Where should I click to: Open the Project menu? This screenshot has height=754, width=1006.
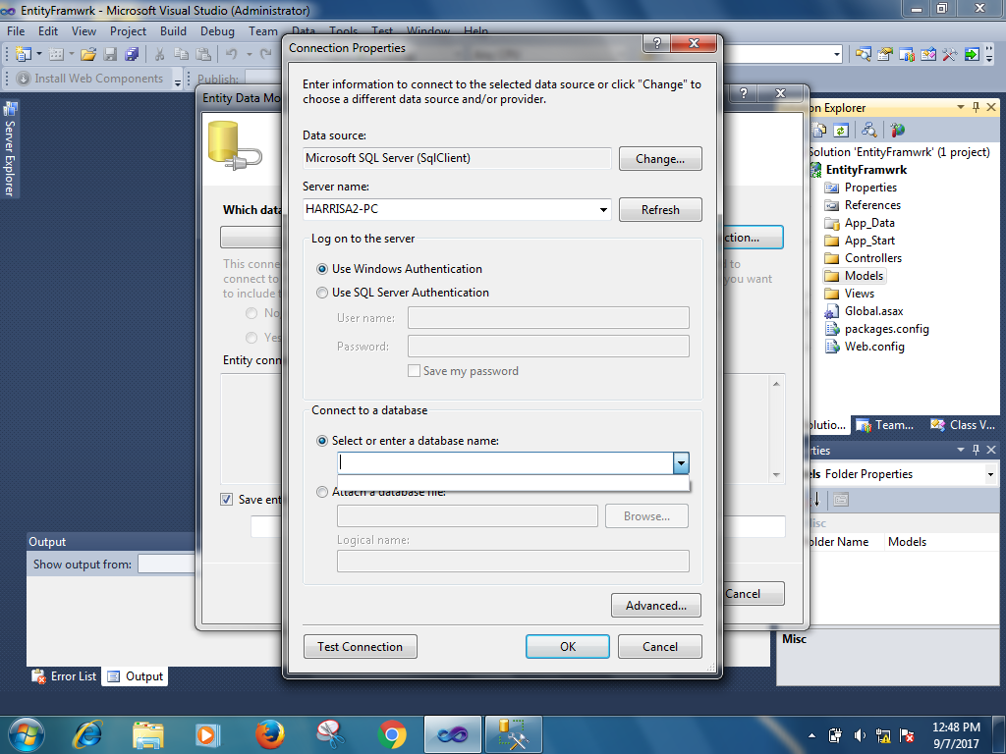click(128, 30)
